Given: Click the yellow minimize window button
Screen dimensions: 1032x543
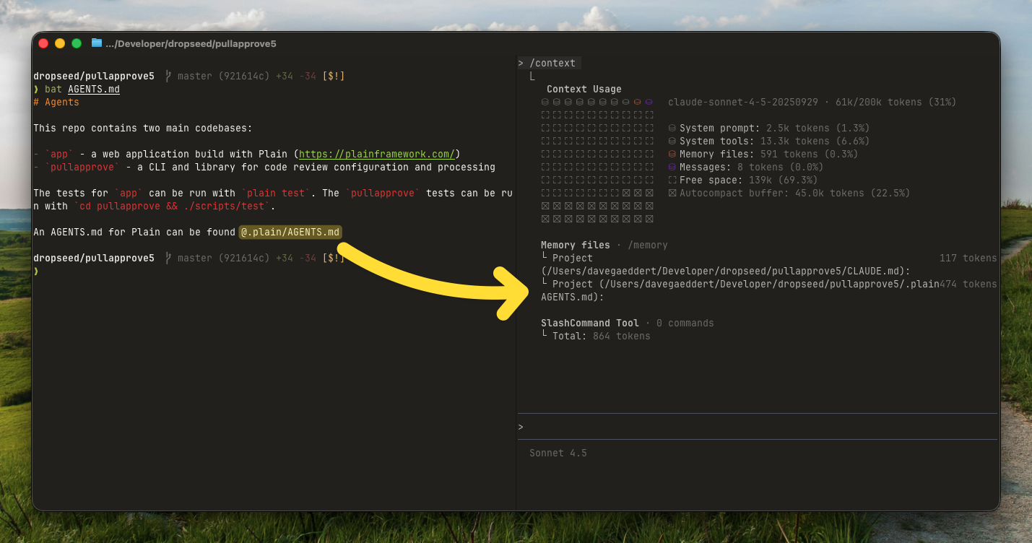Looking at the screenshot, I should coord(60,43).
